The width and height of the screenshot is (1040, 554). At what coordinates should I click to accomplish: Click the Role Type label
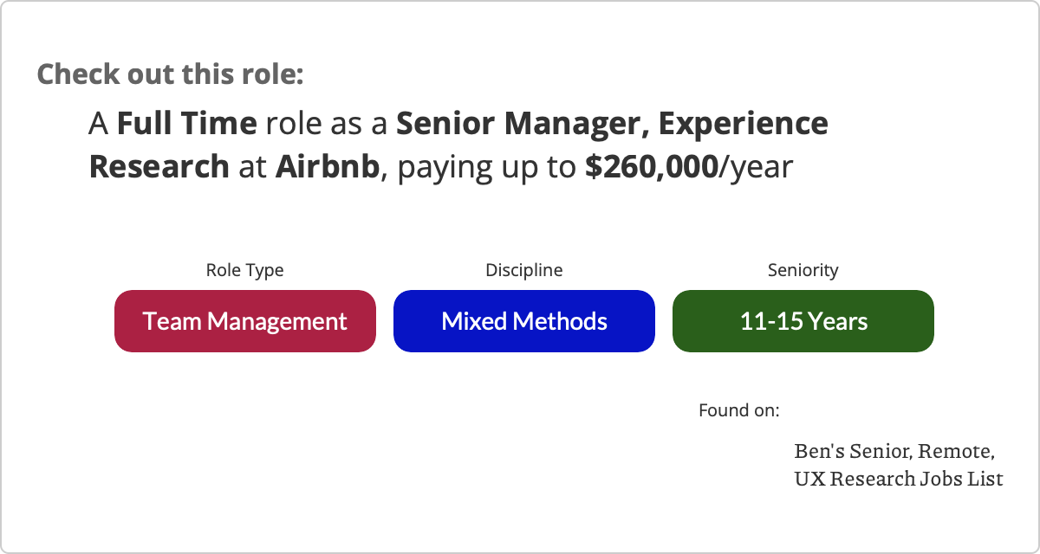pyautogui.click(x=244, y=270)
